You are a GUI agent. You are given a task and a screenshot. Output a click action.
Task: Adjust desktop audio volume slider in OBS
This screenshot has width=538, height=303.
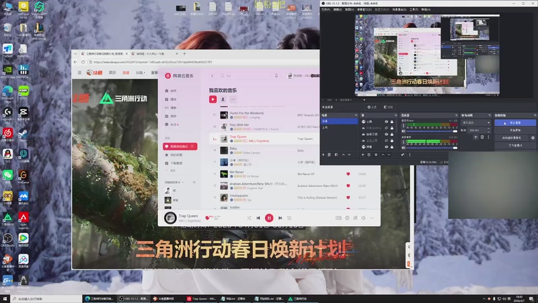(432, 147)
